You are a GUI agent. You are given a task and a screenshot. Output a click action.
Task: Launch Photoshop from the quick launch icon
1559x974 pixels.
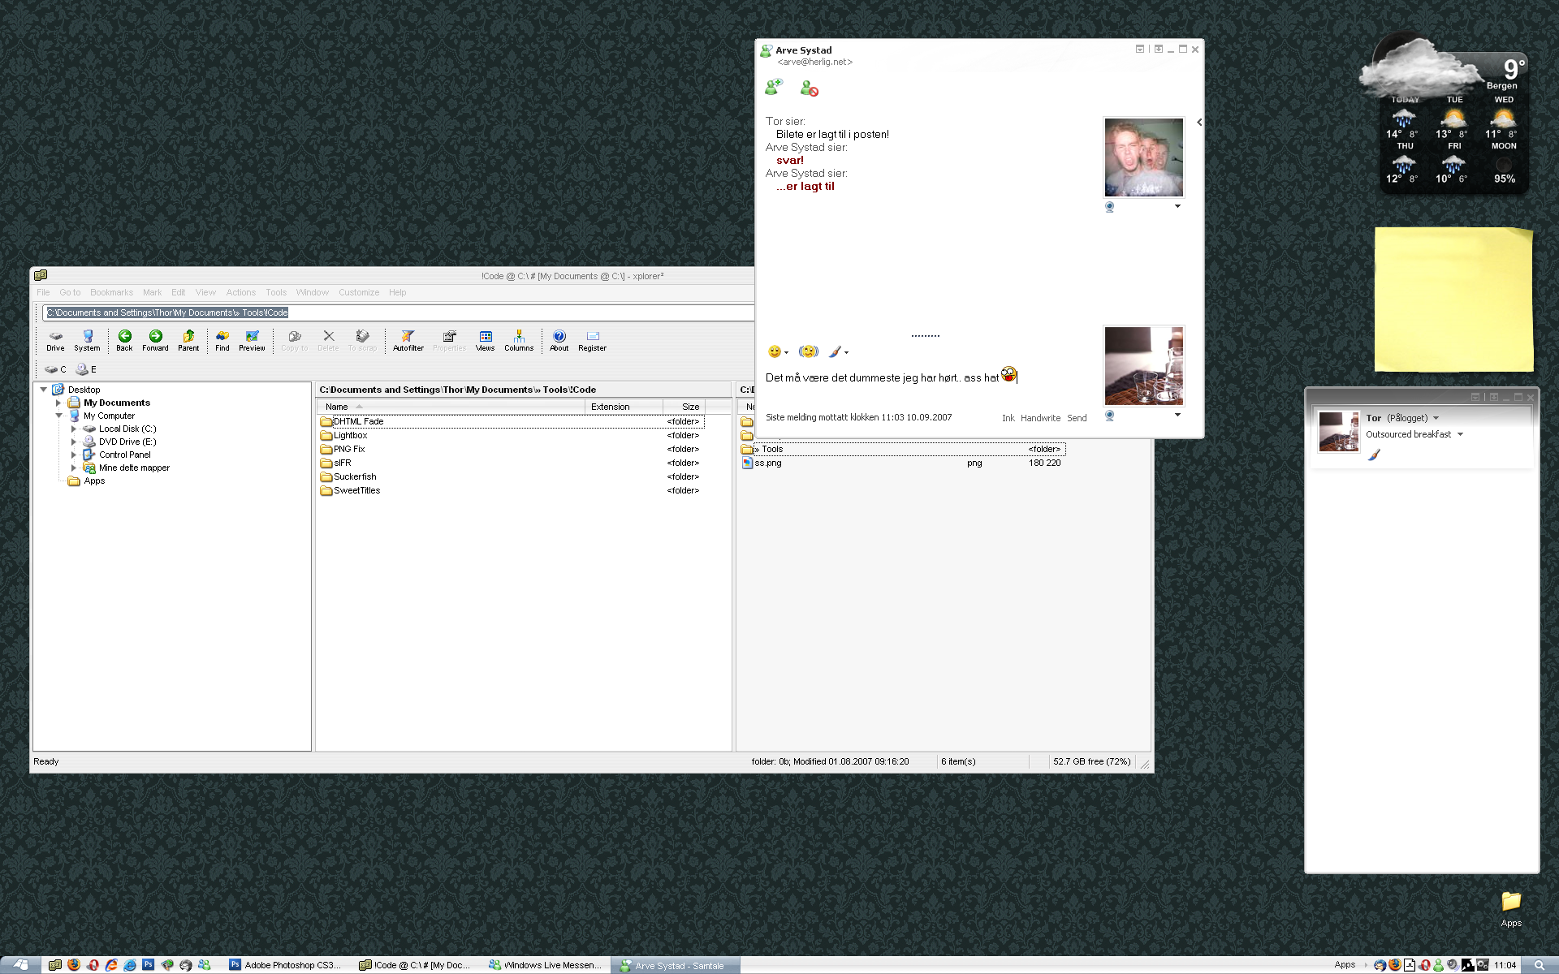pyautogui.click(x=148, y=965)
